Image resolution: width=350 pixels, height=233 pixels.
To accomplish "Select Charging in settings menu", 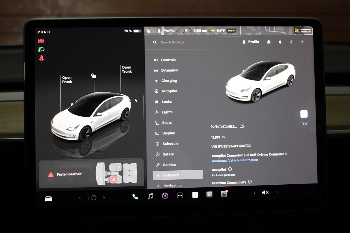I will tap(169, 81).
